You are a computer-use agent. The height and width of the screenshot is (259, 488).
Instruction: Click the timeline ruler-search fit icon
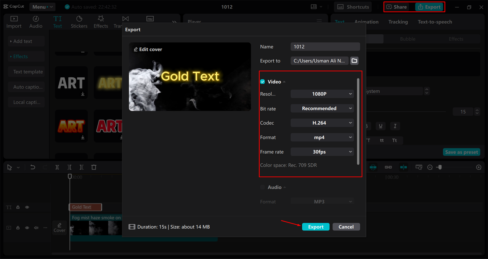(x=419, y=167)
